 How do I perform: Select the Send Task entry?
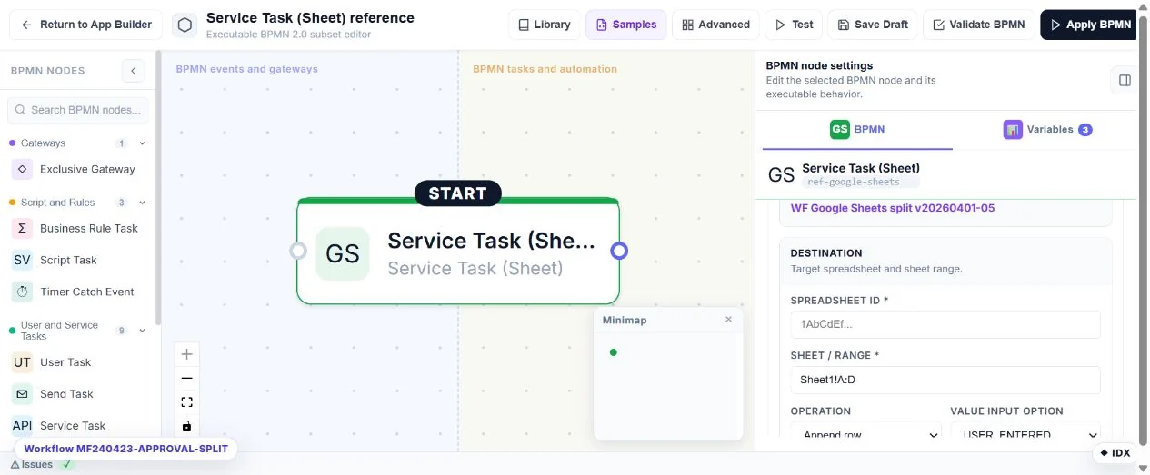(78, 394)
